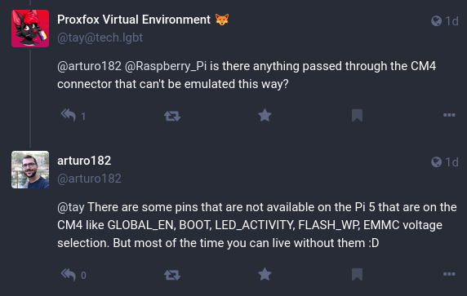
Task: Open the 1d timestamp on Proxfox's post
Action: pyautogui.click(x=451, y=21)
